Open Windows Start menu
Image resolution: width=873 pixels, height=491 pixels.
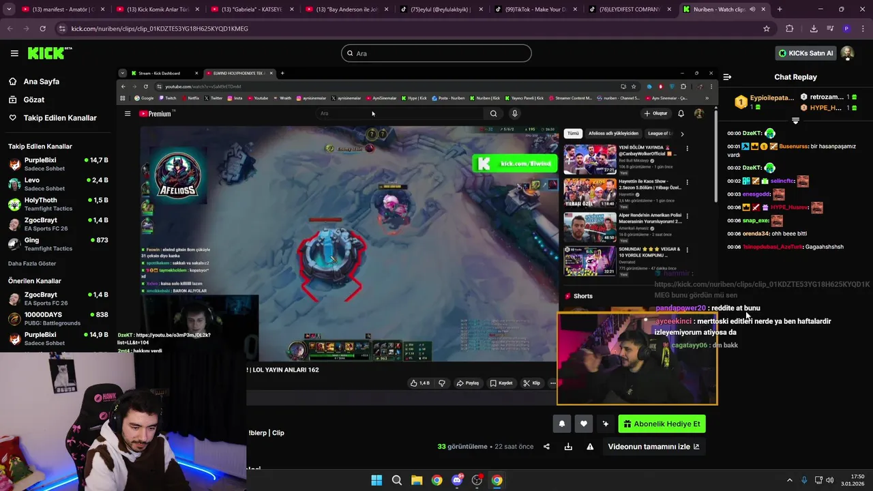(376, 480)
